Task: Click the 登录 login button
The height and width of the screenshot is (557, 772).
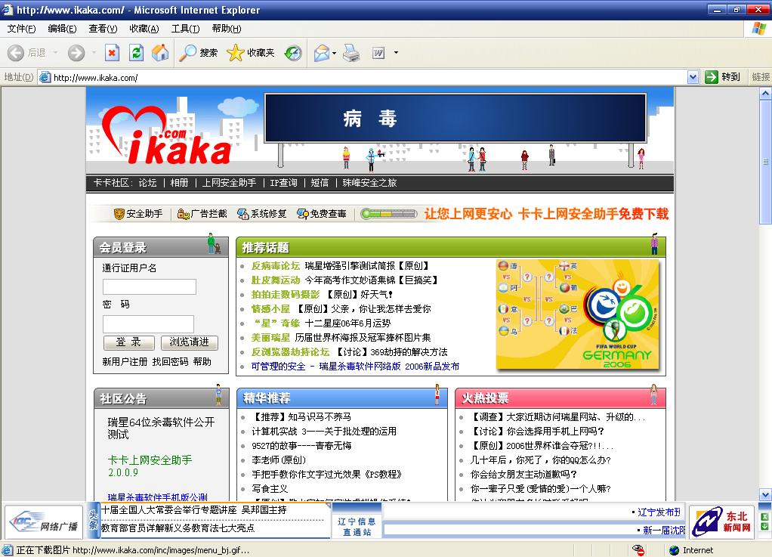Action: tap(129, 342)
